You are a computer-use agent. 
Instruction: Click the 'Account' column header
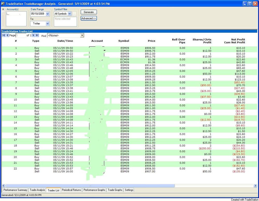coord(97,41)
